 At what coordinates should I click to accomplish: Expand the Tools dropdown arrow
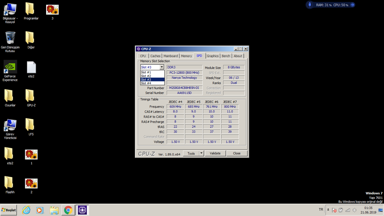point(201,153)
